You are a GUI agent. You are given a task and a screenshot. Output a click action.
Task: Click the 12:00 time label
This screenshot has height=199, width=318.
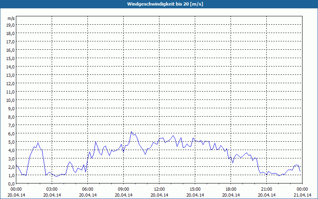tap(159, 189)
